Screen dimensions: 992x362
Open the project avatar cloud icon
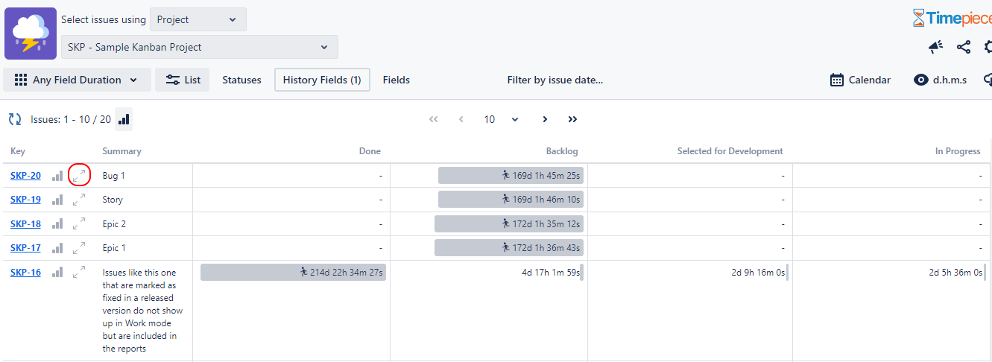coord(31,34)
